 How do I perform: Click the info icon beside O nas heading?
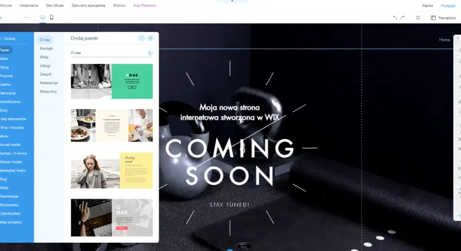click(x=150, y=53)
